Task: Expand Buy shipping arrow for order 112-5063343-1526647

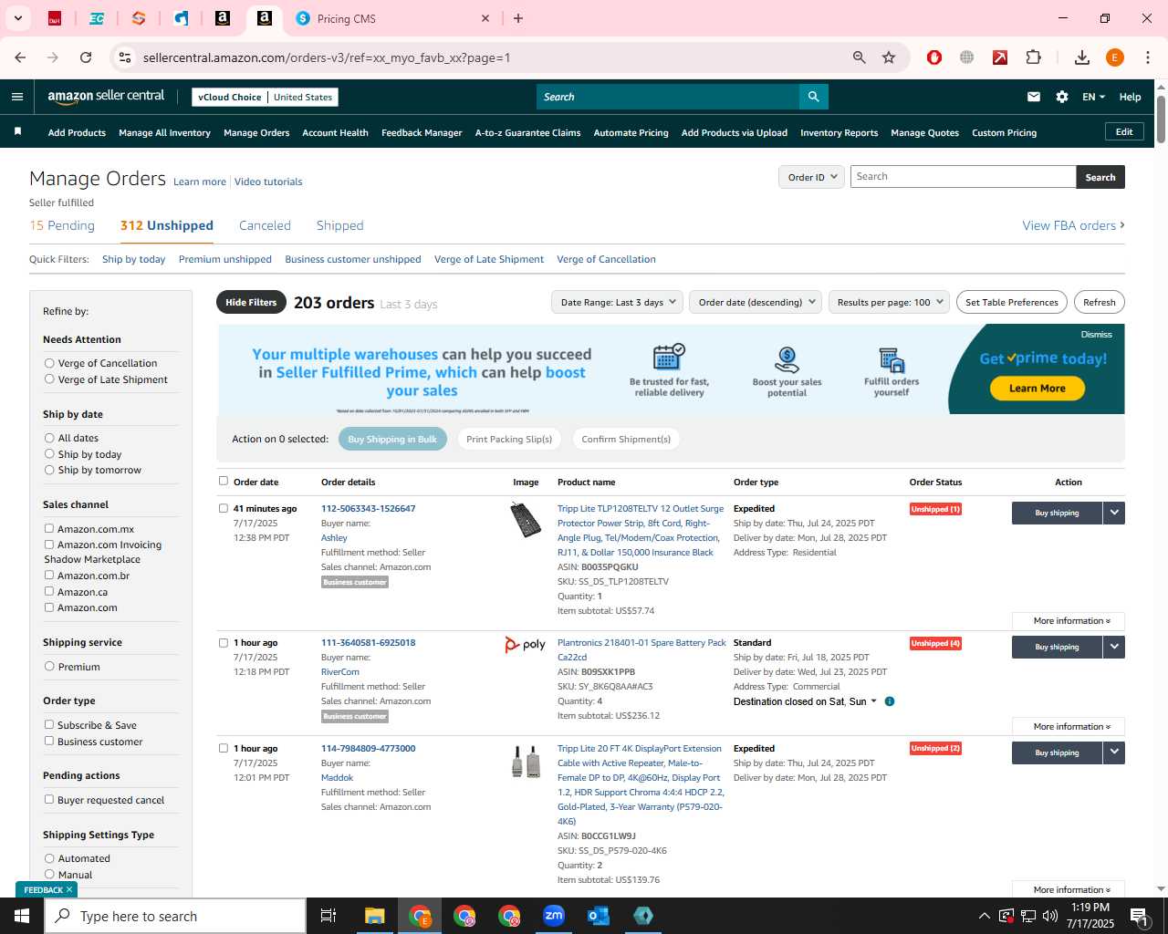Action: click(x=1114, y=513)
